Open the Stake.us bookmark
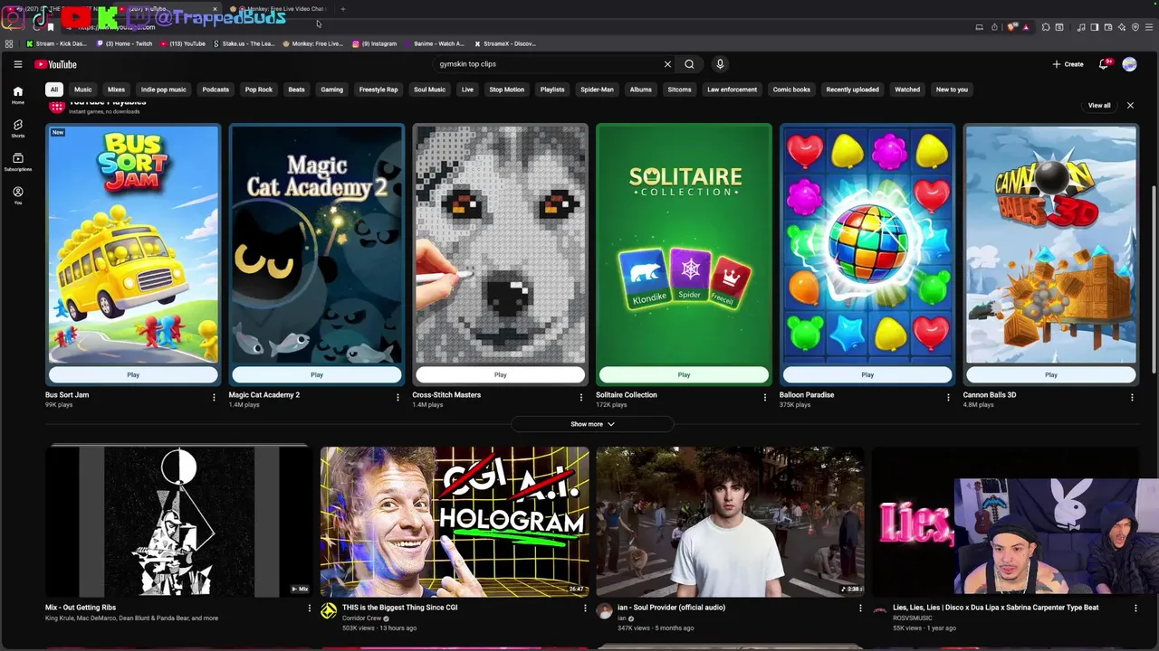Screen dimensions: 1159x651 coord(244,43)
